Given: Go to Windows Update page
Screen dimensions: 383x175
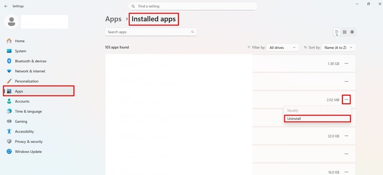Looking at the screenshot, I should click(39, 152).
